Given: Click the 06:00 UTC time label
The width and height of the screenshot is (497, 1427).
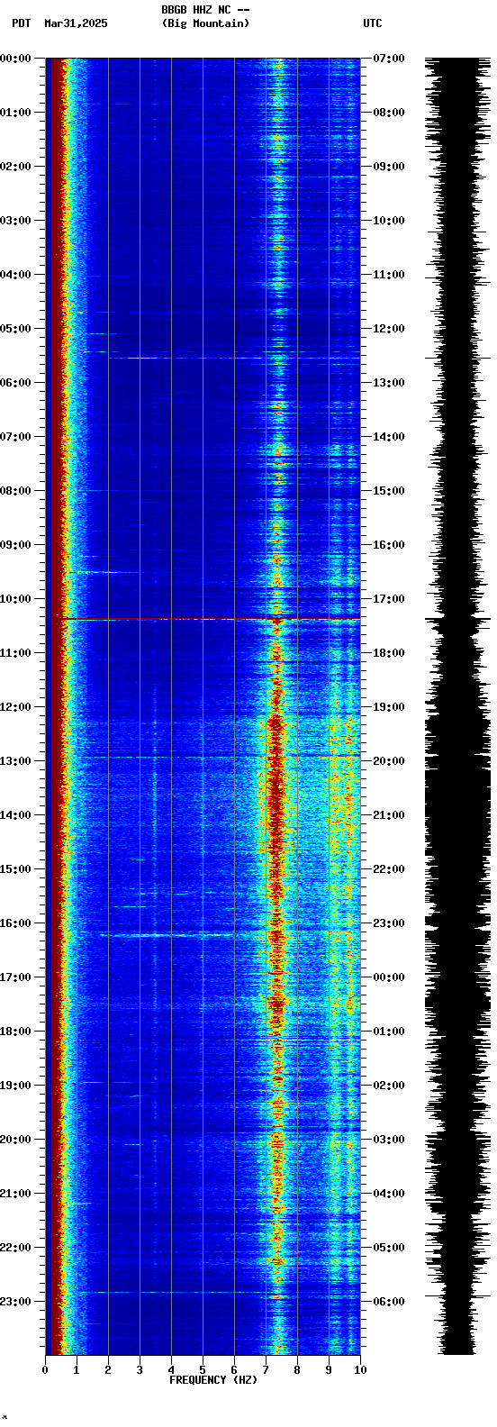Looking at the screenshot, I should pos(389,1302).
